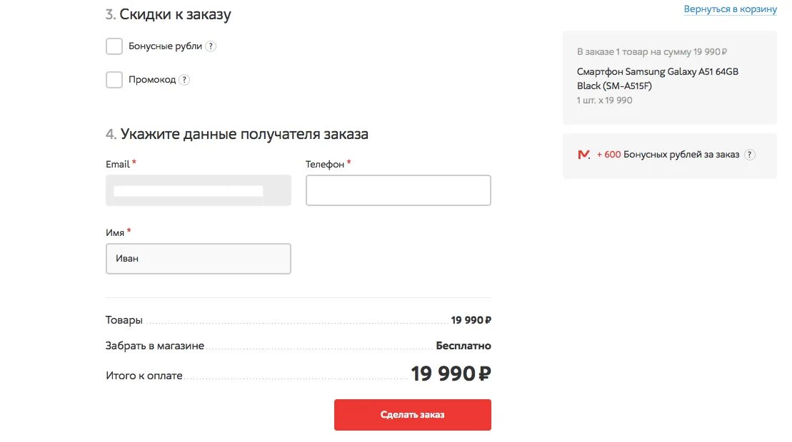
Task: Select the Скидки к заказу heading
Action: (175, 14)
